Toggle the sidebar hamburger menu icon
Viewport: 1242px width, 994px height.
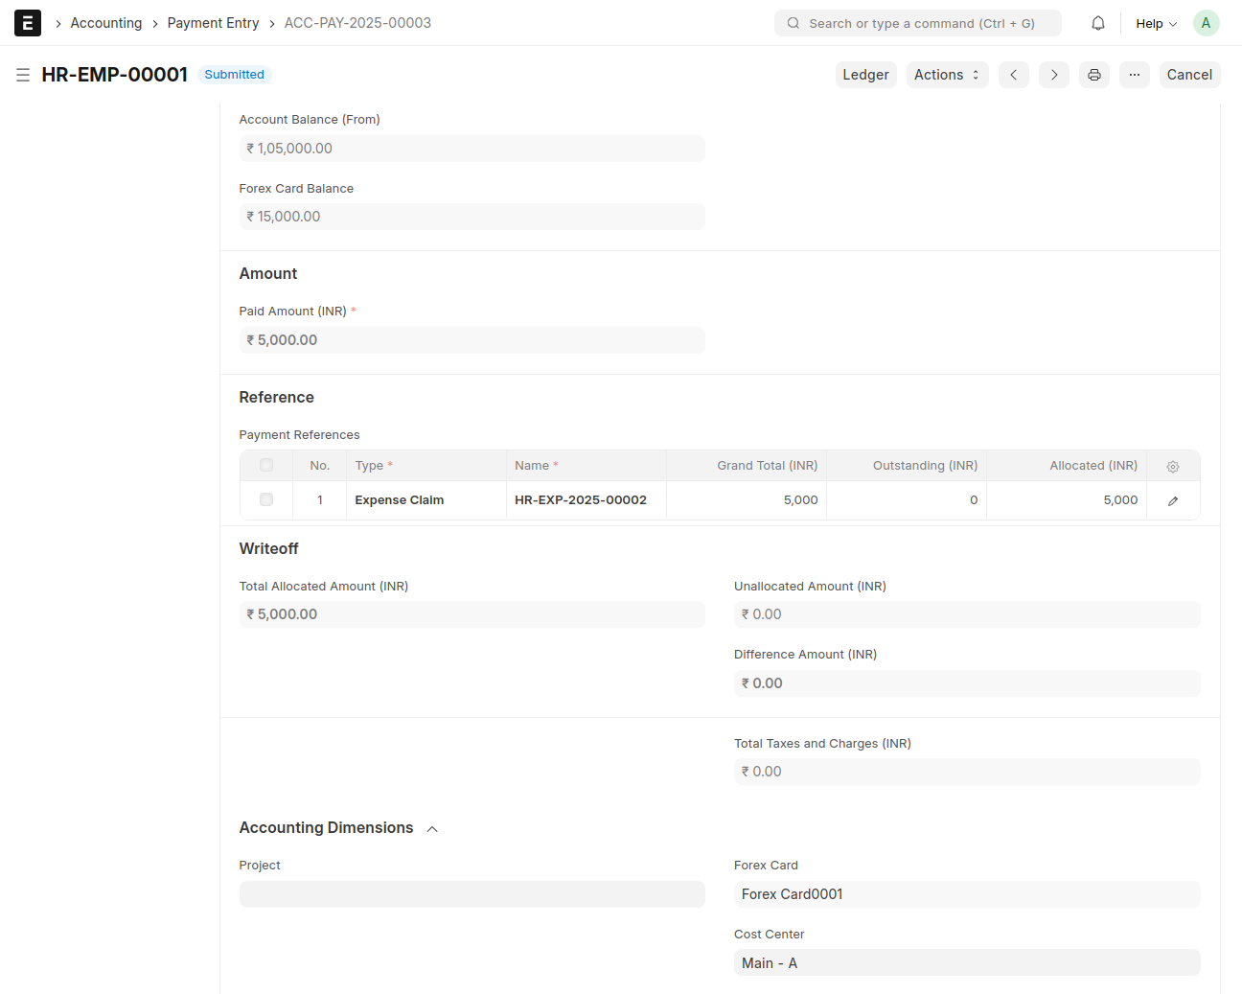click(23, 75)
